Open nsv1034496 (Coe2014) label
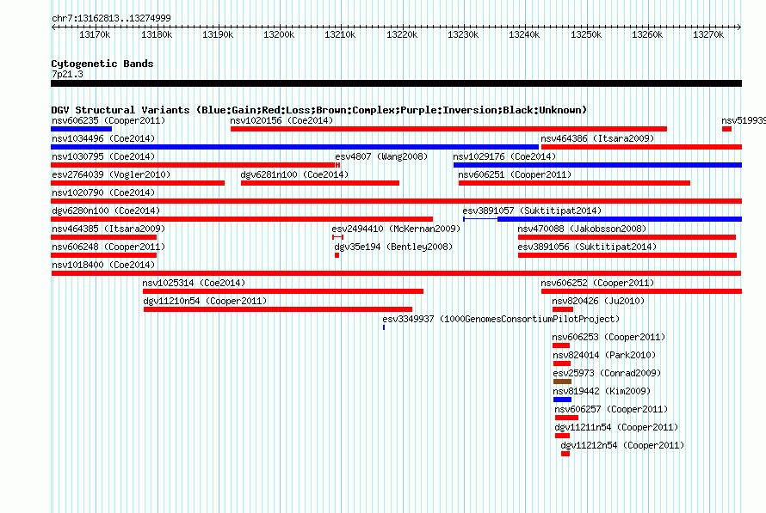The width and height of the screenshot is (766, 513). 103,138
